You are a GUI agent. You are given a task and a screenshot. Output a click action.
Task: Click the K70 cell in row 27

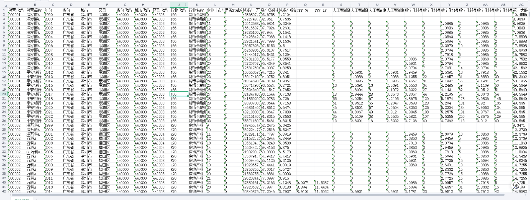(179, 125)
